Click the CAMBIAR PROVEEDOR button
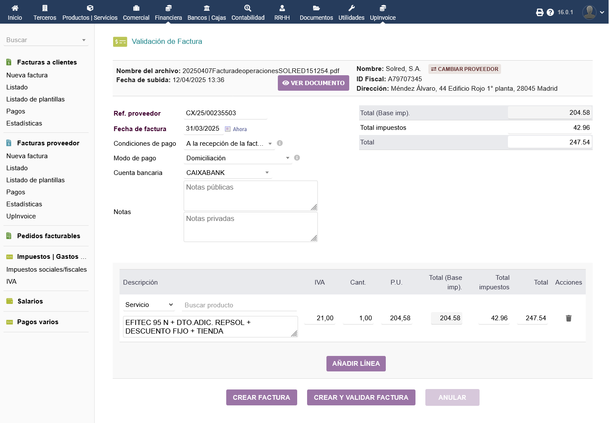This screenshot has width=609, height=423. [x=464, y=69]
